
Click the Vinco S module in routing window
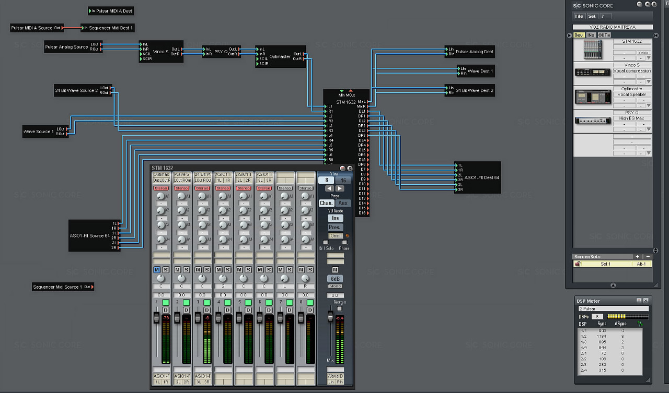pos(160,52)
